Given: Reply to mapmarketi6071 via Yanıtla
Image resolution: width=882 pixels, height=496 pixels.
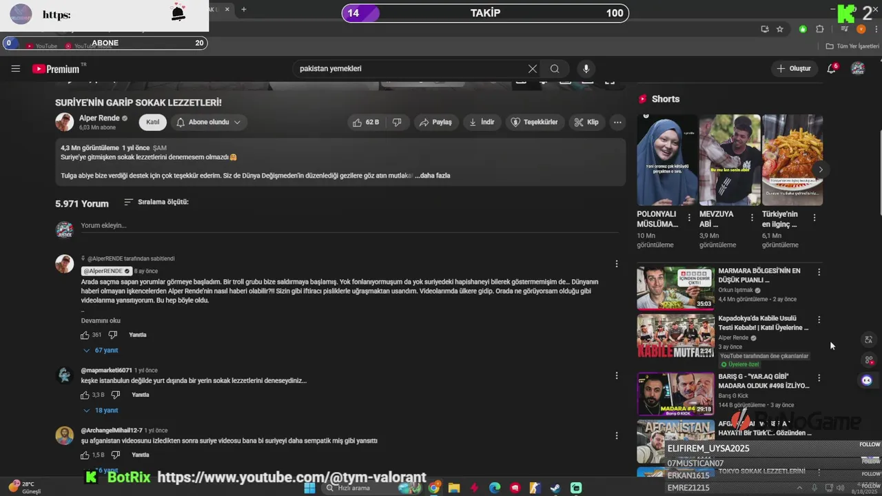Looking at the screenshot, I should pos(141,395).
